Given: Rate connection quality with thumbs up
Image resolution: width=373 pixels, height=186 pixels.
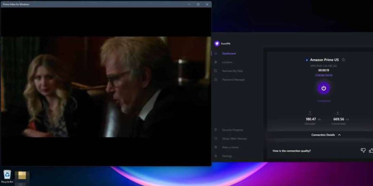Looking at the screenshot, I should pos(371,150).
